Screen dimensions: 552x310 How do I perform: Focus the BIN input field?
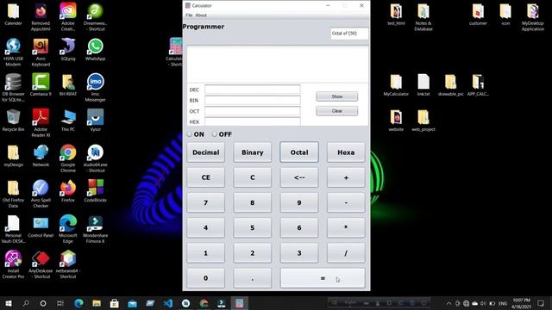(x=253, y=100)
